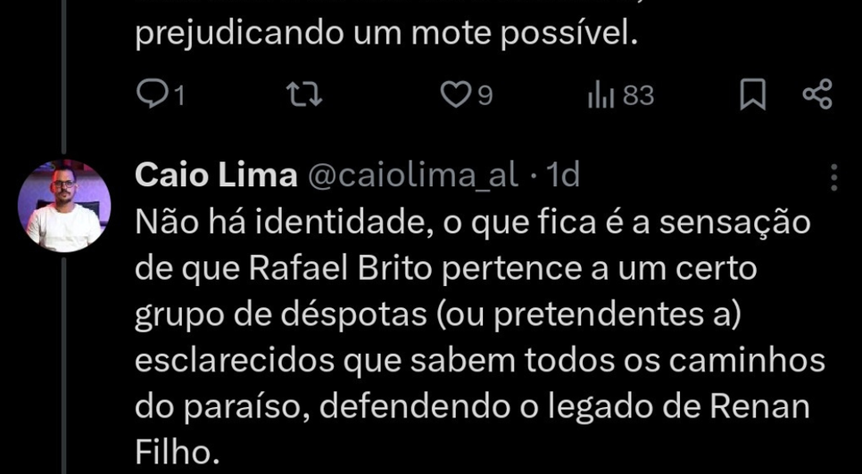Open the three-dot menu on Caio Lima's tweet
Viewport: 862px width, 474px height.
point(834,177)
